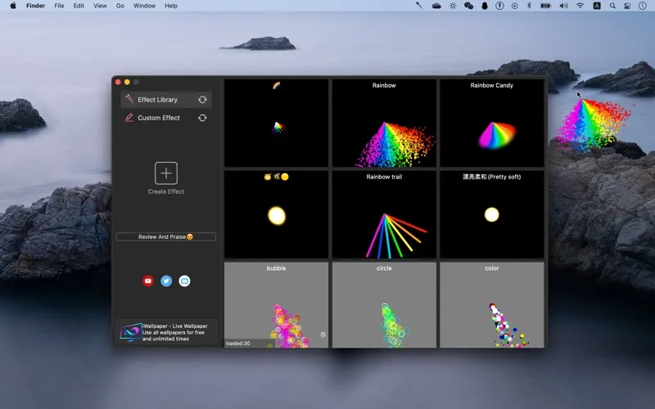Select the Rainbow effect thumbnail
Viewport: 655px width, 409px height.
pyautogui.click(x=384, y=123)
